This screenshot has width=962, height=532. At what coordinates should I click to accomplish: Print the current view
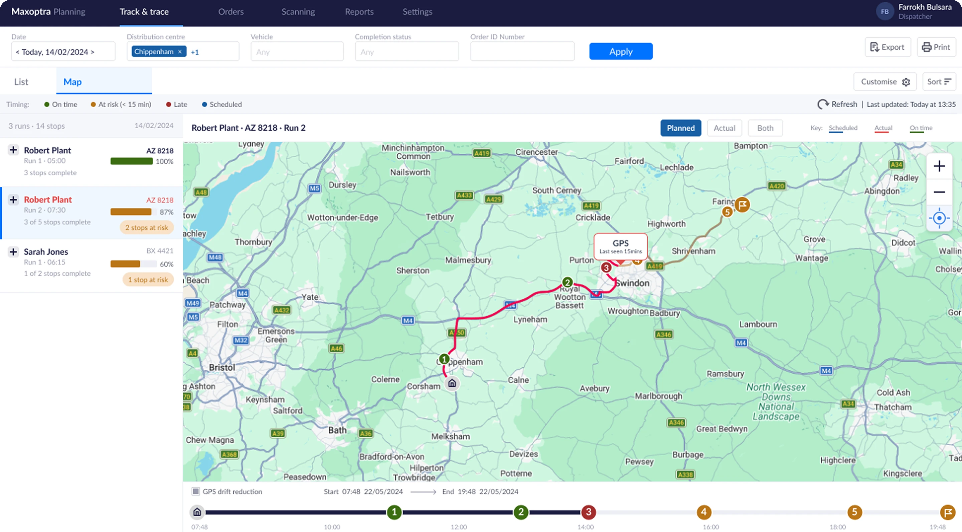coord(936,47)
